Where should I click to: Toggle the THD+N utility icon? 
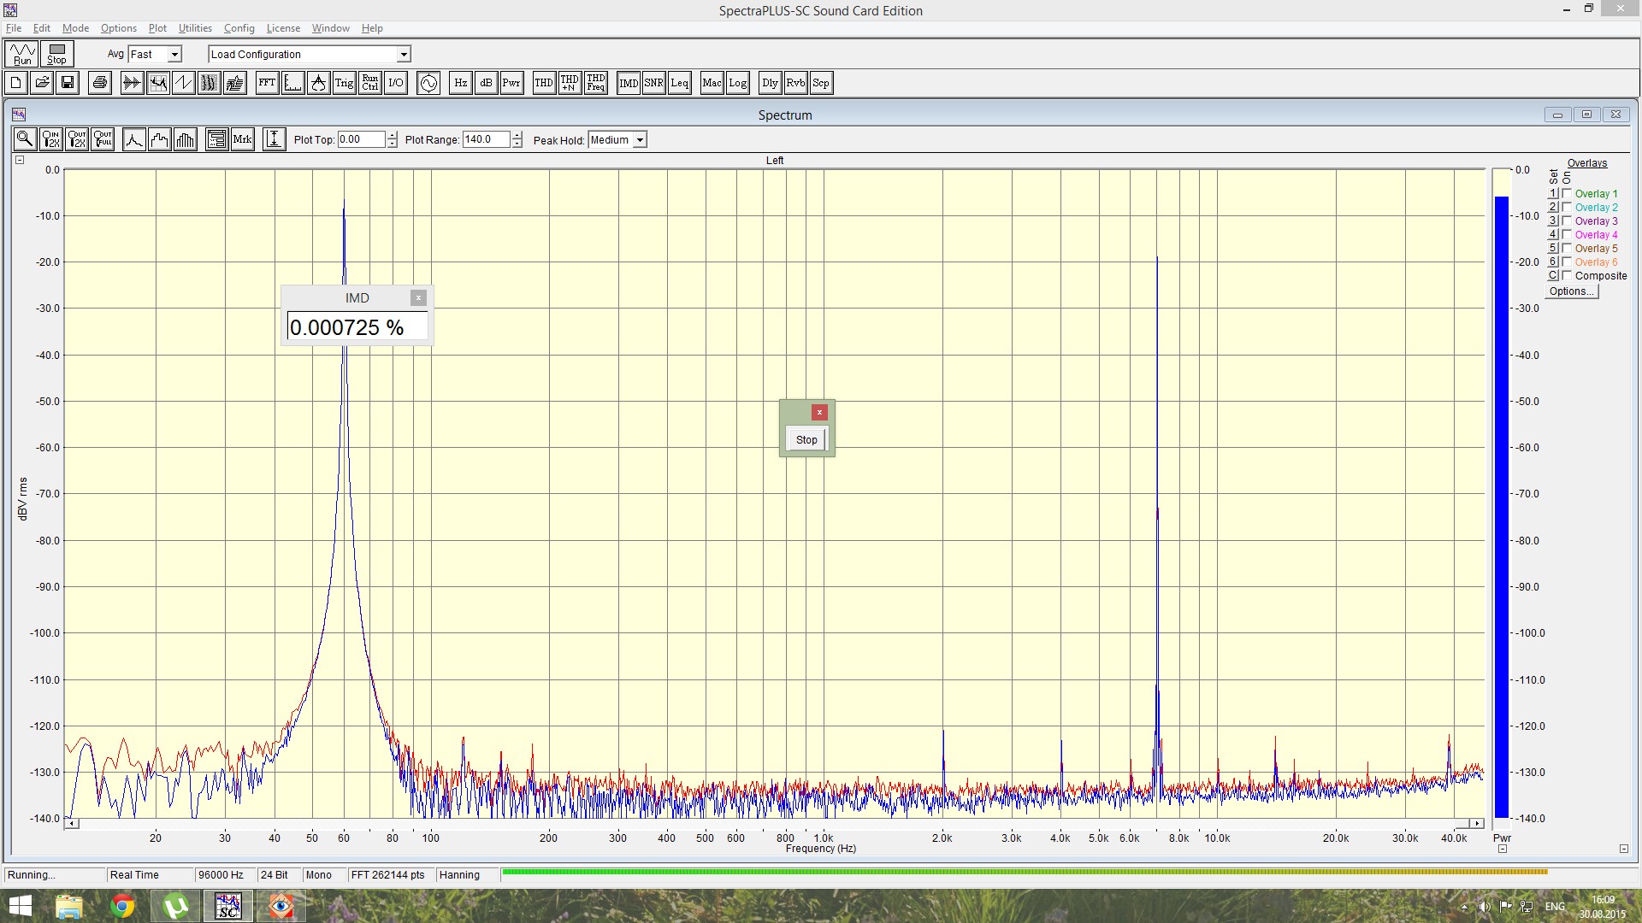(x=570, y=83)
